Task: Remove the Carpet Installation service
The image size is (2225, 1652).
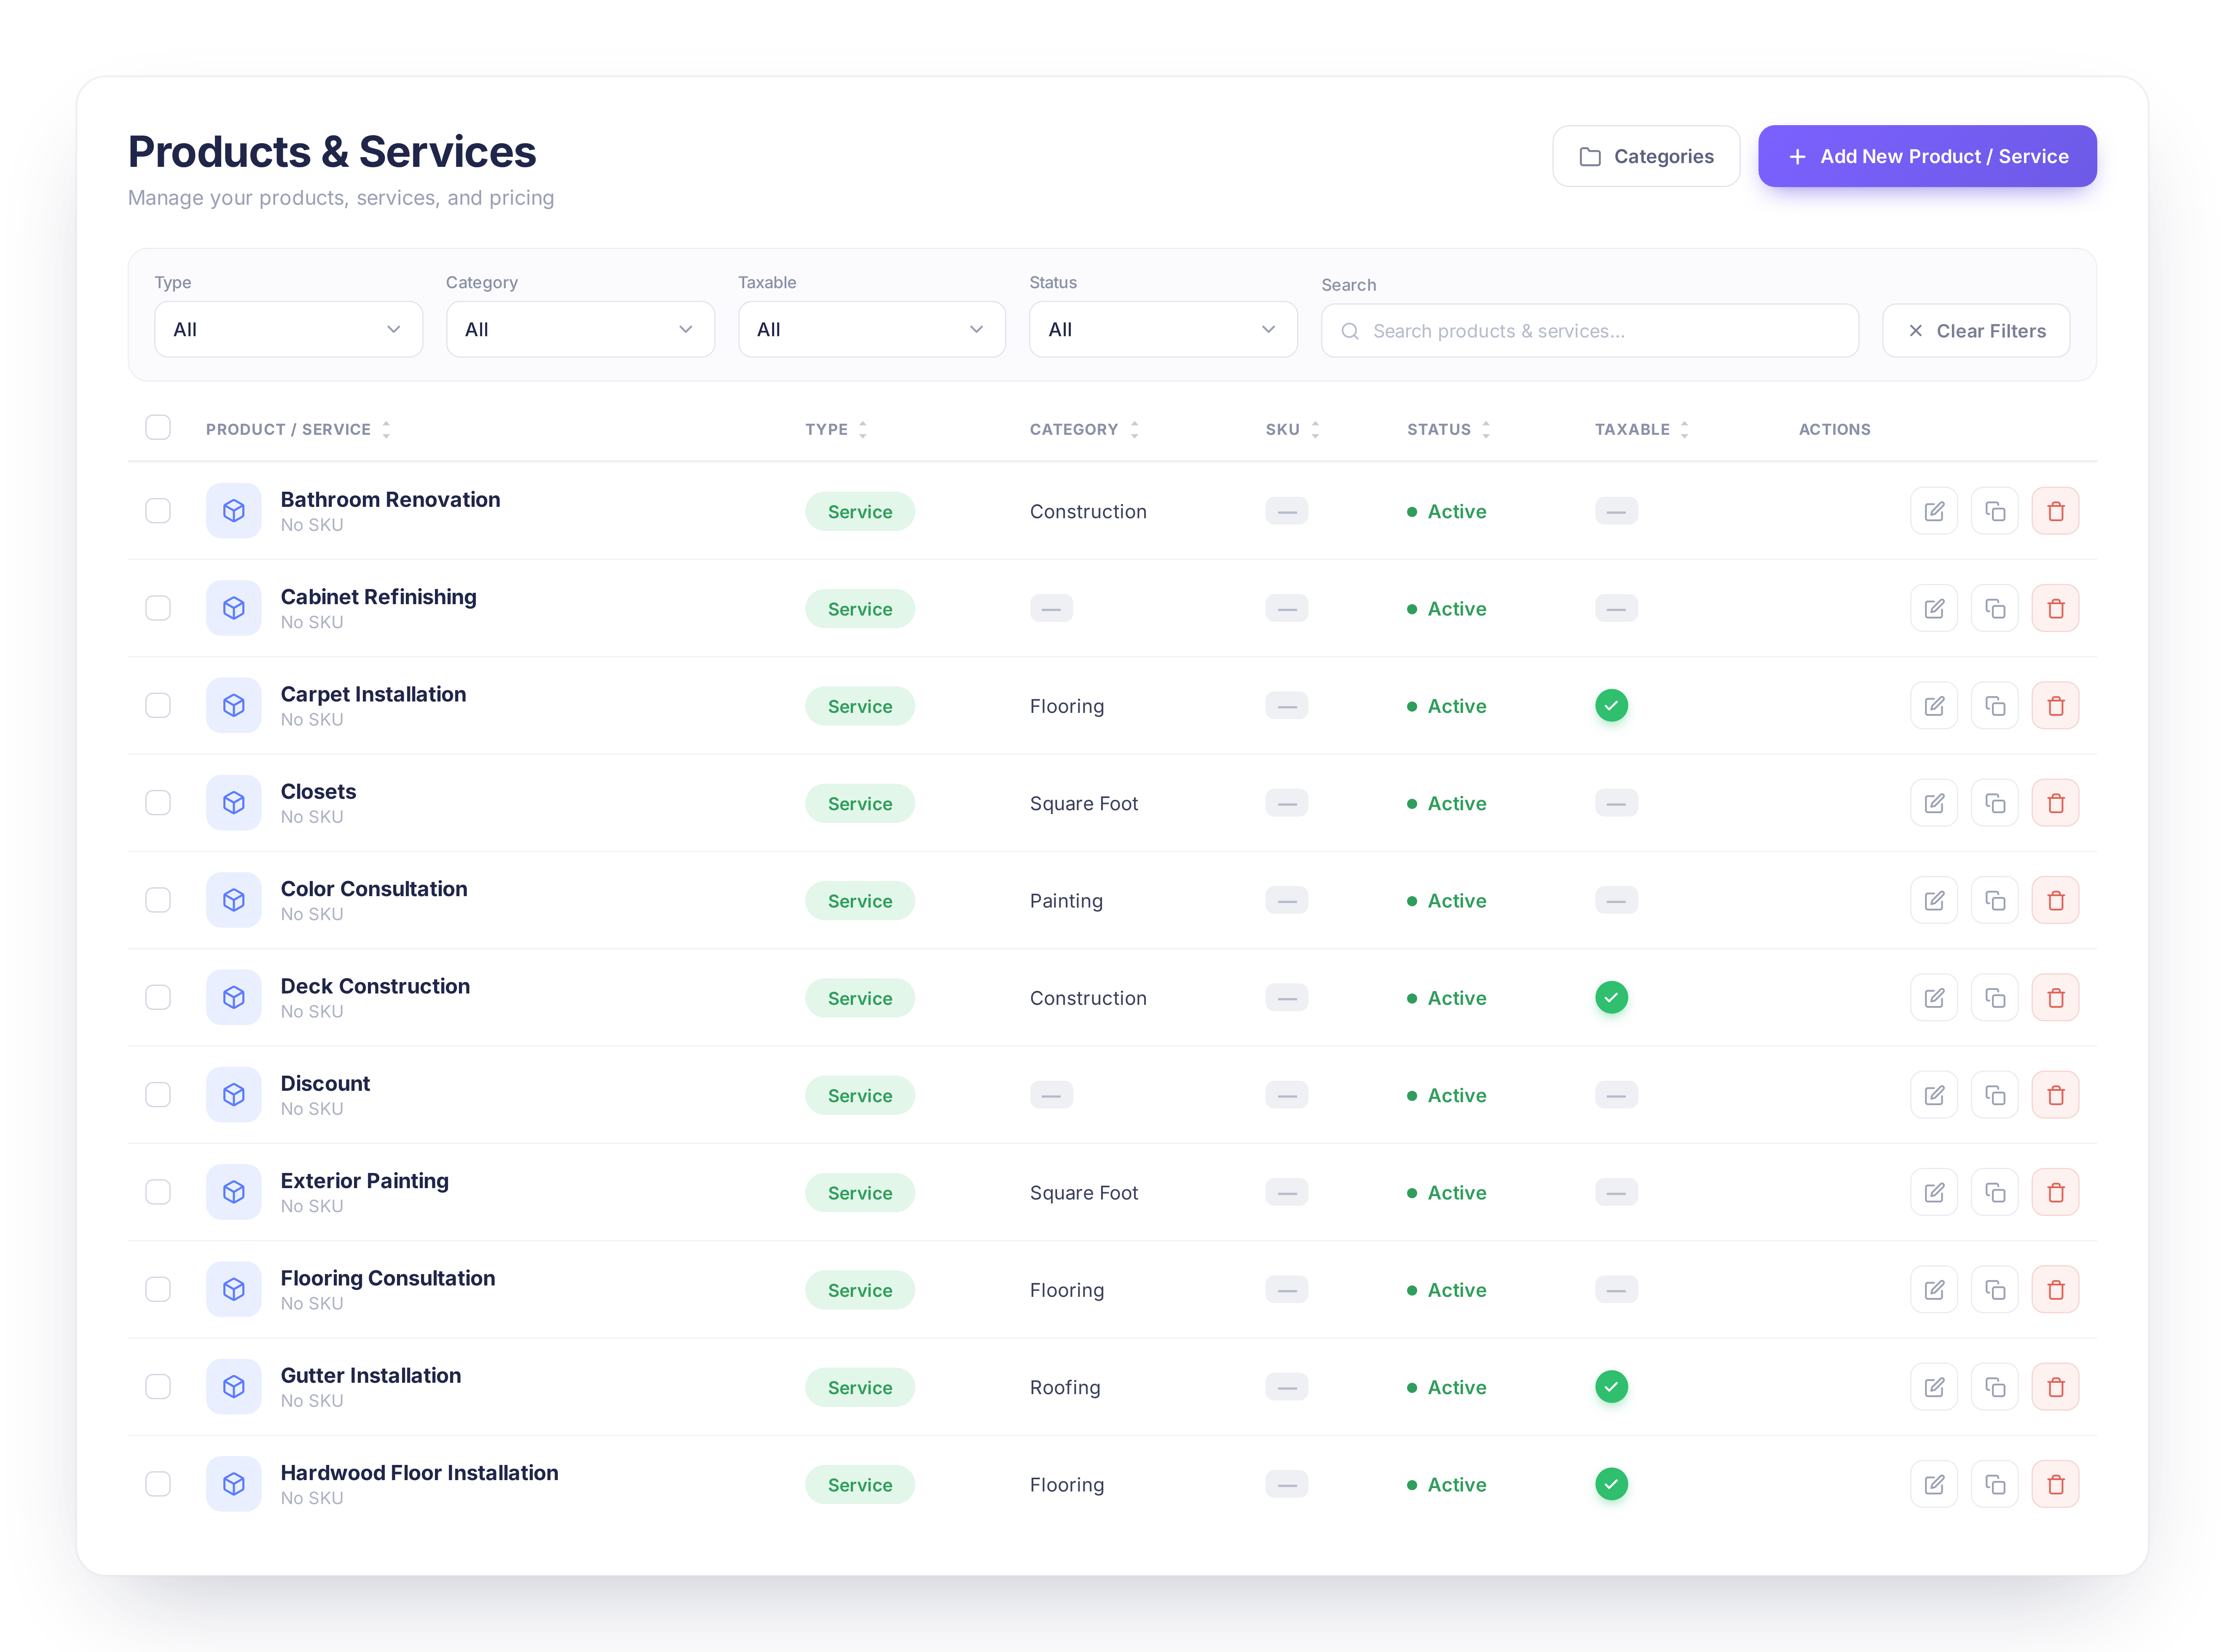Action: 2055,706
